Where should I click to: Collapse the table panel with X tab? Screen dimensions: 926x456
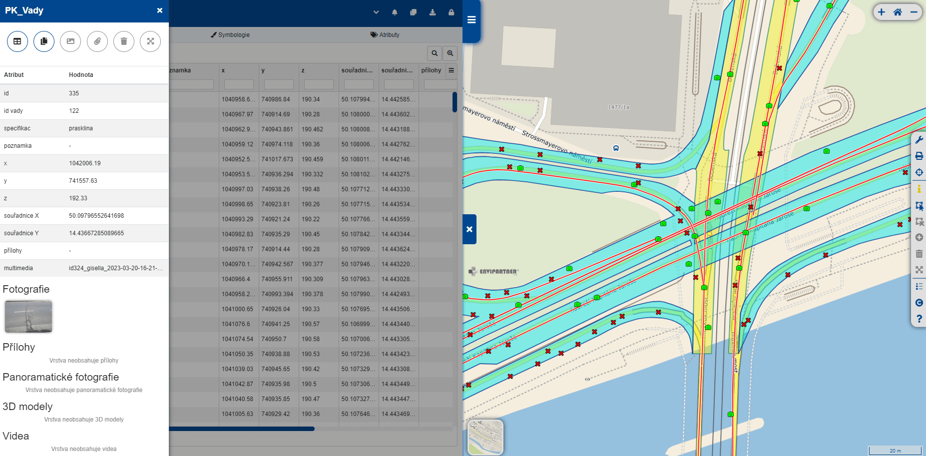point(469,229)
